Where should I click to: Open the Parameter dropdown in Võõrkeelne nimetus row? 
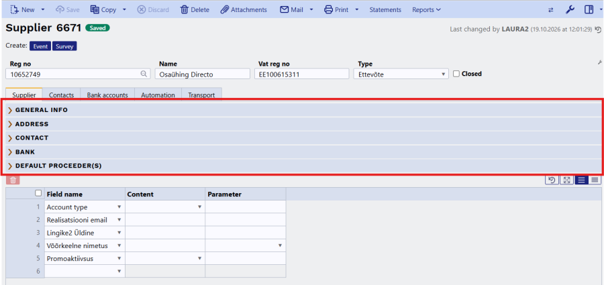(280, 245)
